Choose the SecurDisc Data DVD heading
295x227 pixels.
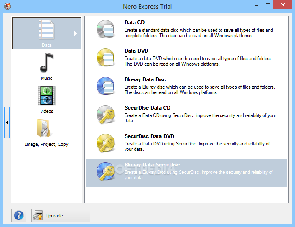point(149,136)
